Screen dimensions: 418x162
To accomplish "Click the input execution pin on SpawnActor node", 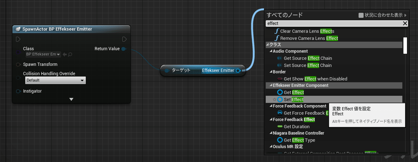I will (18, 40).
